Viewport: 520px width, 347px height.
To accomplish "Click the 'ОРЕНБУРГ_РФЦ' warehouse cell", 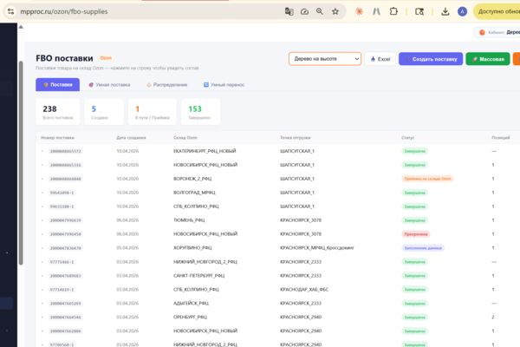I will 190,318.
